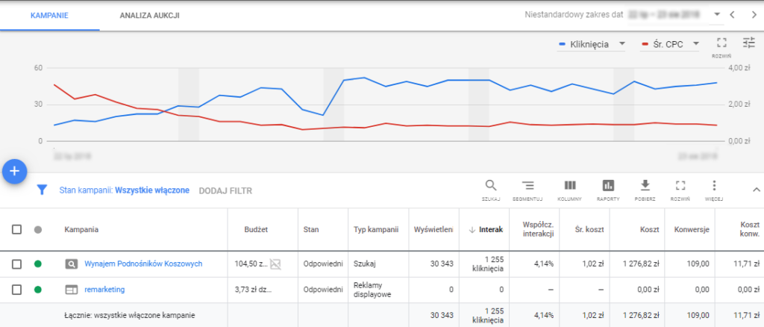The image size is (764, 327).
Task: Open the Kliknięcia metric dropdown
Action: point(594,45)
